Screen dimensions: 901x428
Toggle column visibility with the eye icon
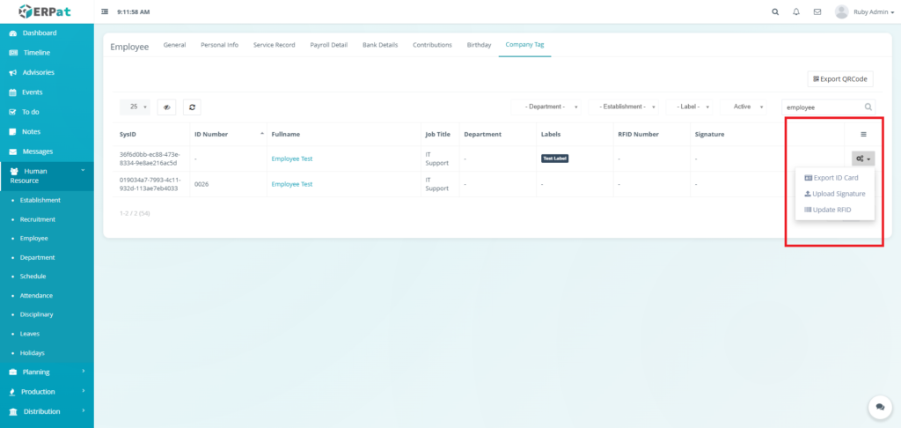click(x=166, y=107)
